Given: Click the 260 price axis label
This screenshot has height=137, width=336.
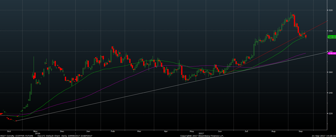Looking at the screenshot, I should [331, 72].
